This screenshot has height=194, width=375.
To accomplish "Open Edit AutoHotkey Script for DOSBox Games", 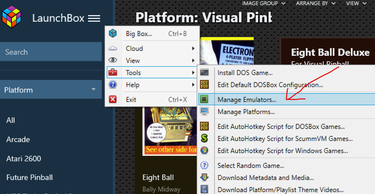I will point(287,126).
